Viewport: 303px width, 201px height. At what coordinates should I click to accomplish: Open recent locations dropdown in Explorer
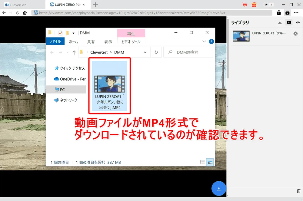[68, 52]
